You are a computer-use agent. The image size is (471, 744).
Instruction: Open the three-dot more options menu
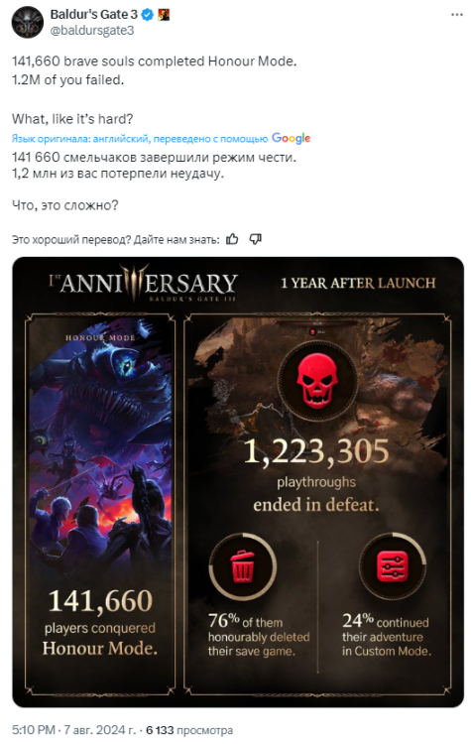pyautogui.click(x=456, y=15)
